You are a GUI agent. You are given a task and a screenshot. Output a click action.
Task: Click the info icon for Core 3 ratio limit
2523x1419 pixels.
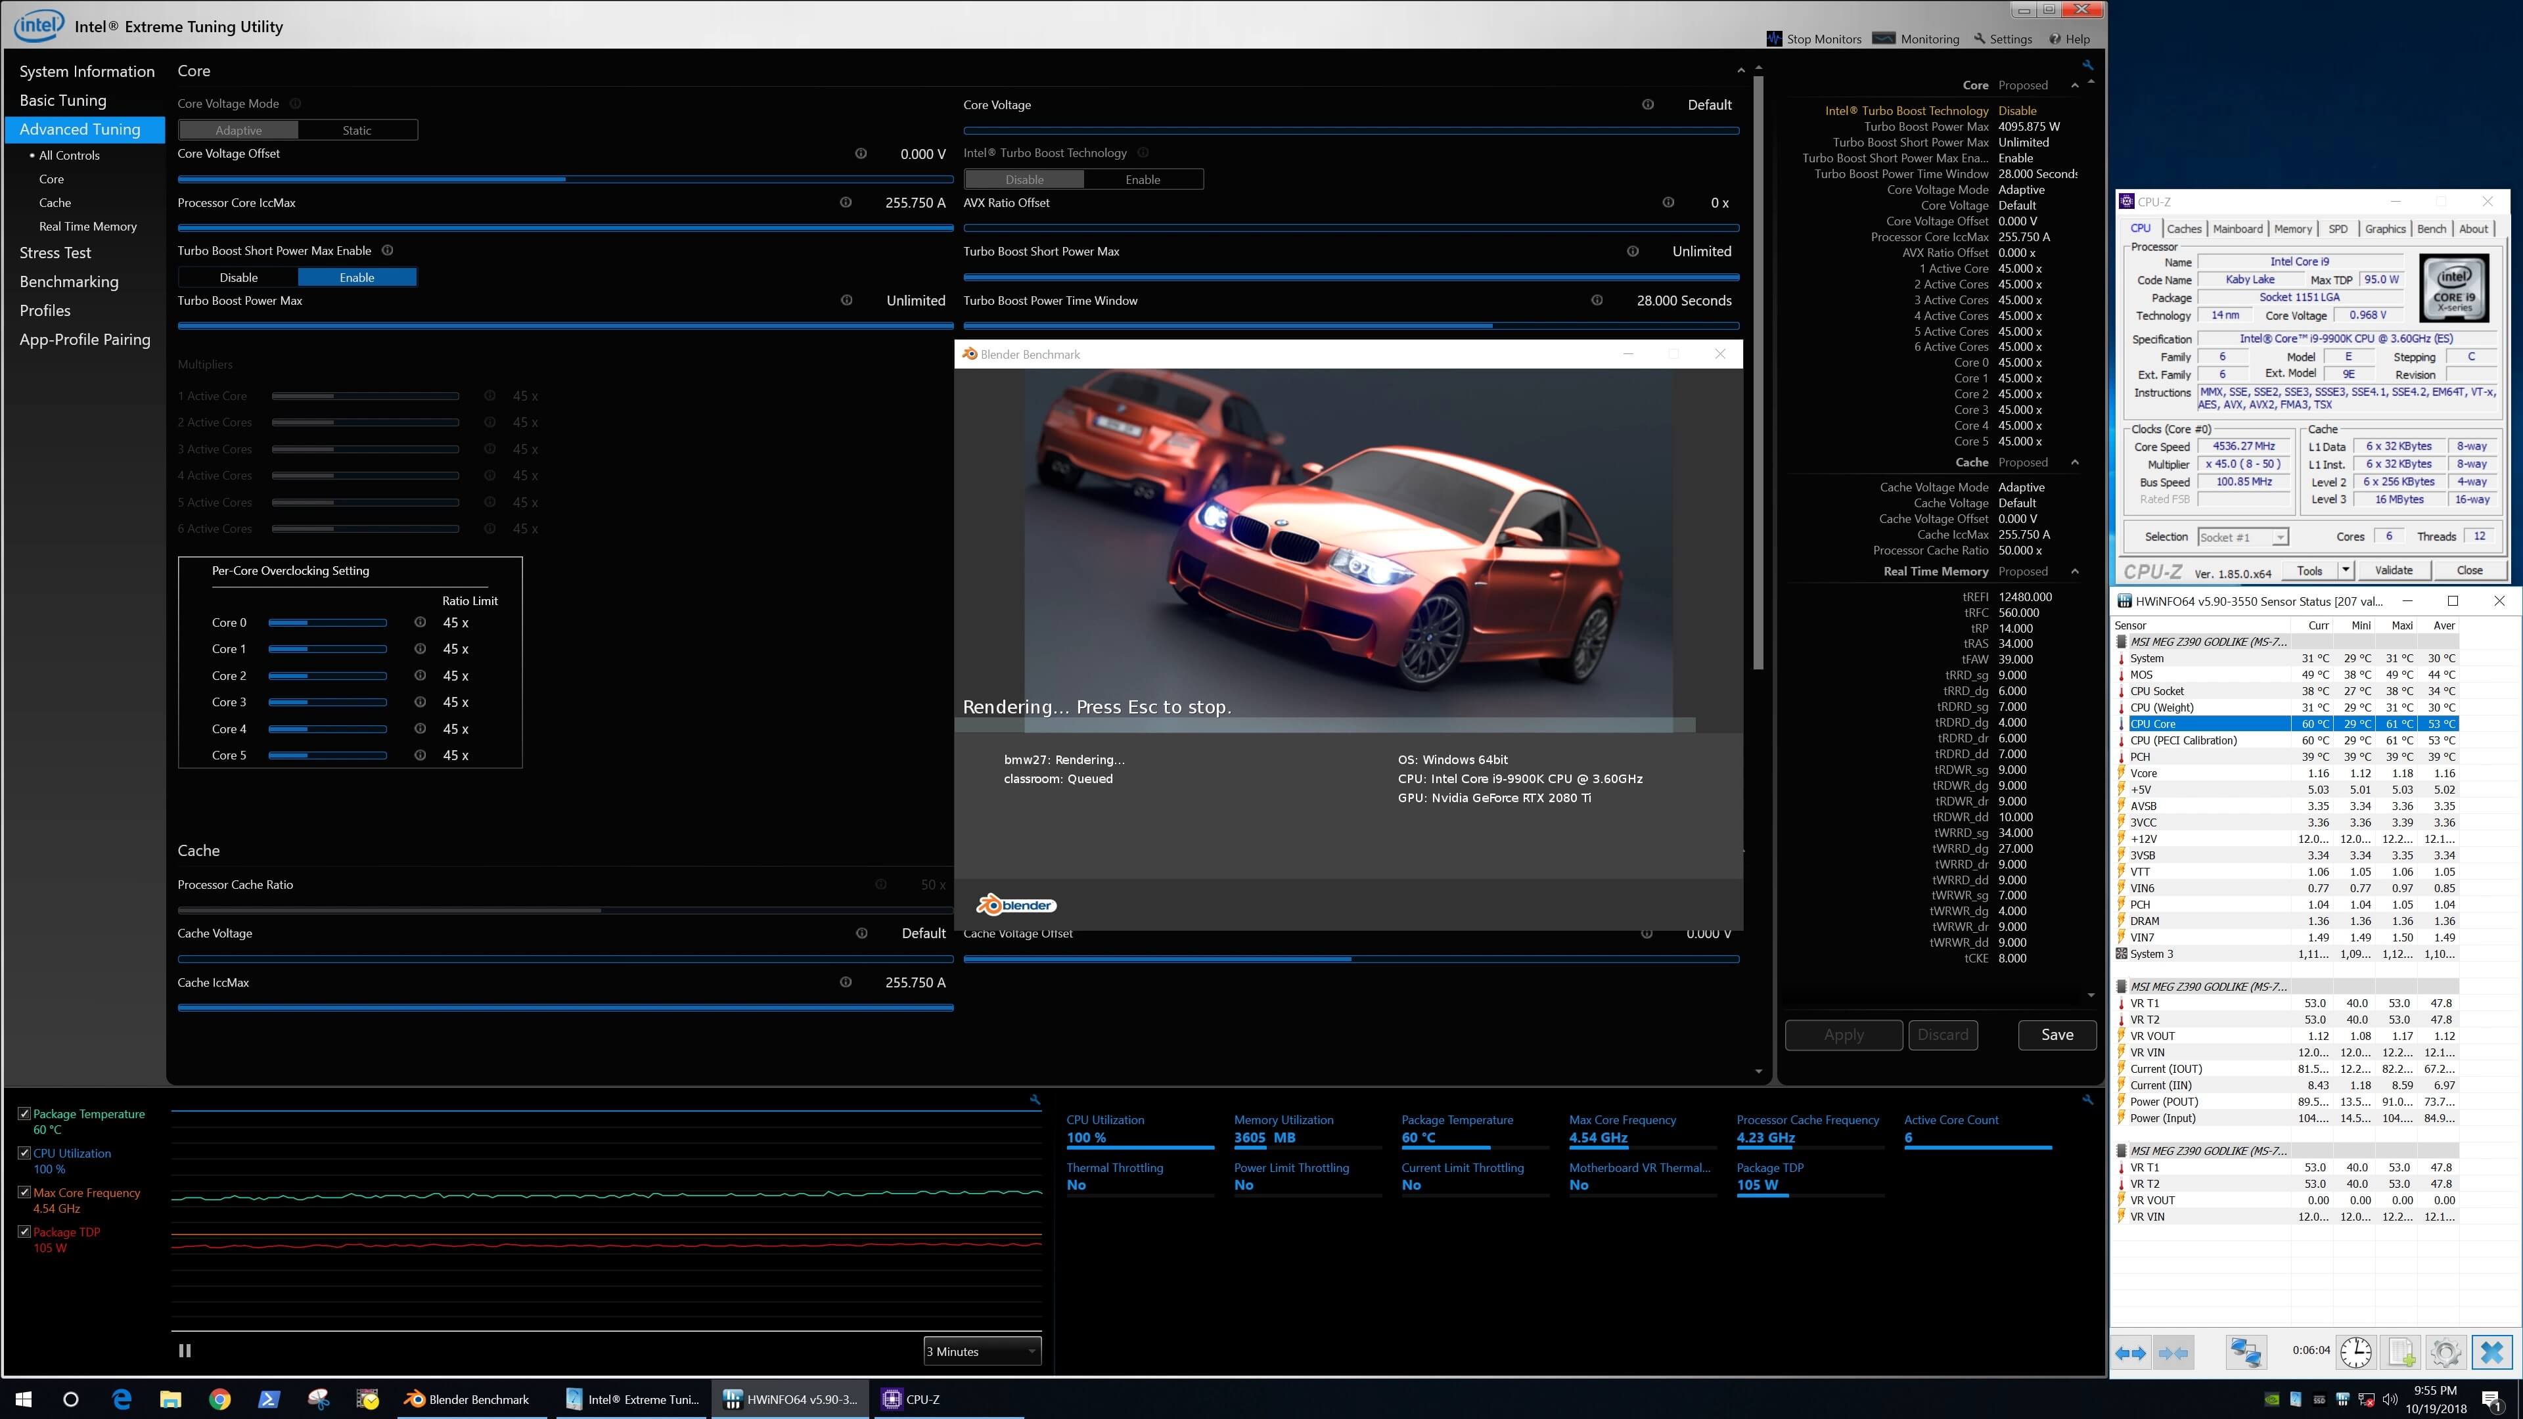click(x=420, y=702)
